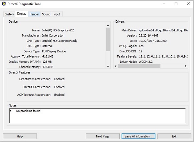Click inside the Notes text box
This screenshot has height=142, width=194.
point(97,116)
